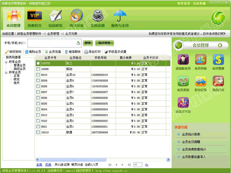This screenshot has width=231, height=173.
Task: Check the checkbox for card 10010
Action: tap(38, 132)
